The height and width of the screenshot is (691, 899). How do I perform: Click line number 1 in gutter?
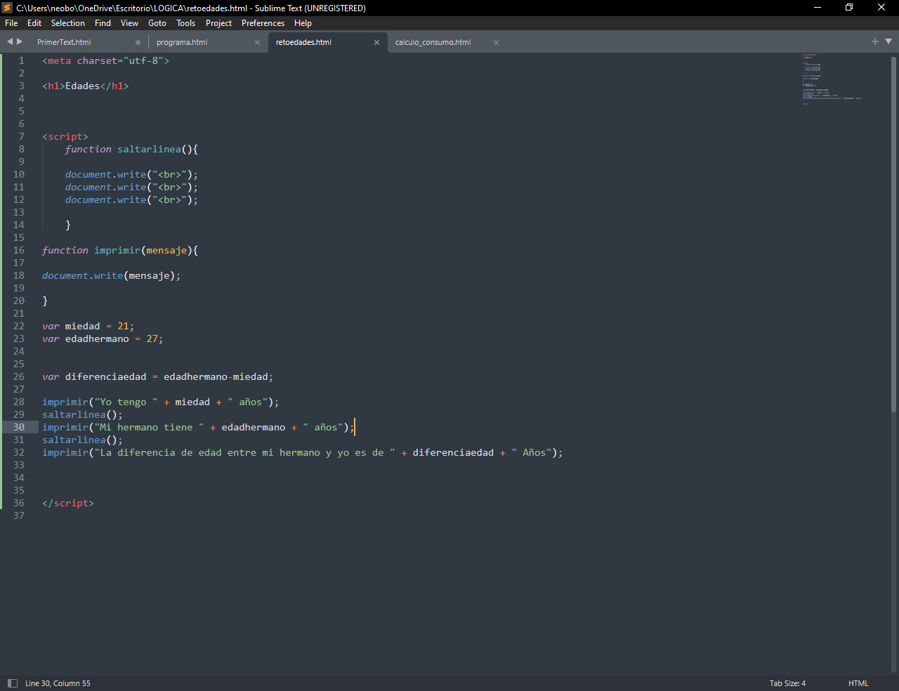[x=21, y=60]
